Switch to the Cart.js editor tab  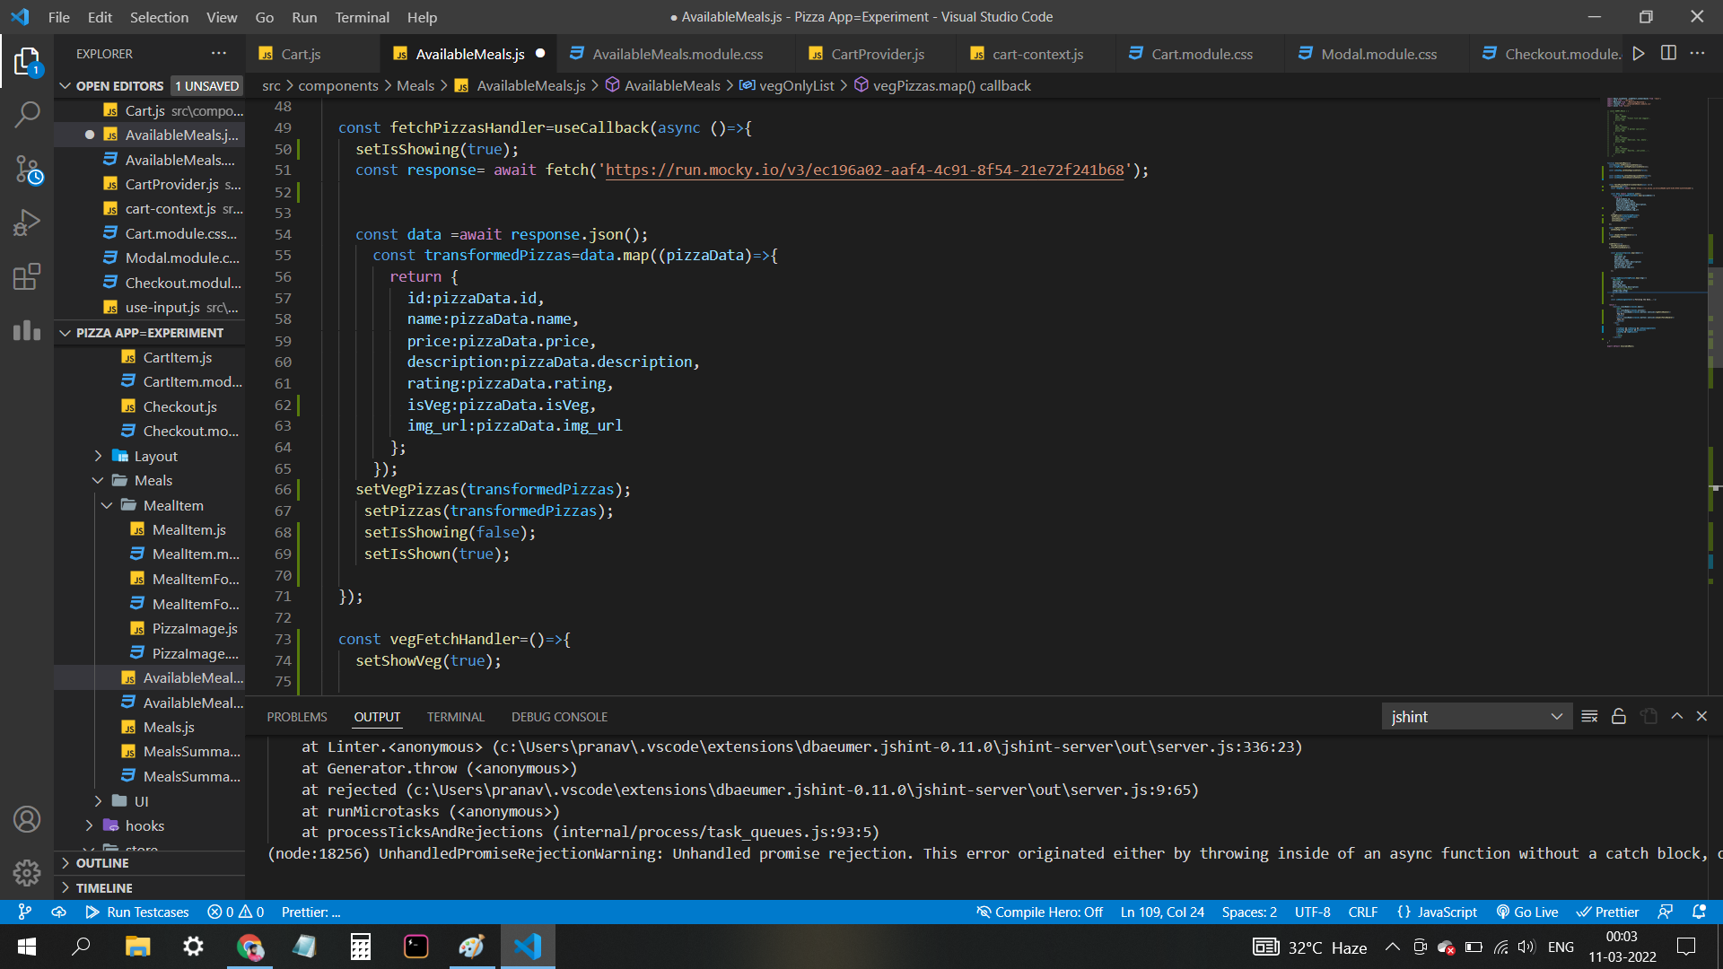(312, 54)
